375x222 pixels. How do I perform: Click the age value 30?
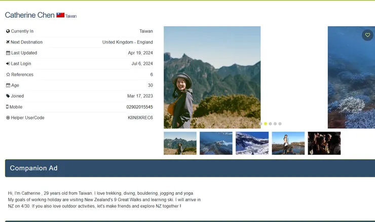point(150,85)
